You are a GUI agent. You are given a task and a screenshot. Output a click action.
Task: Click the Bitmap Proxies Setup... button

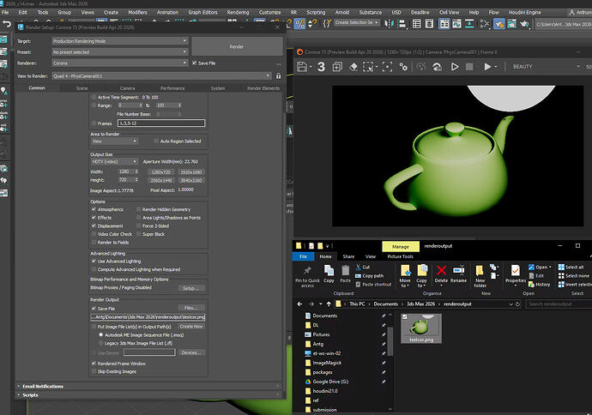click(191, 288)
